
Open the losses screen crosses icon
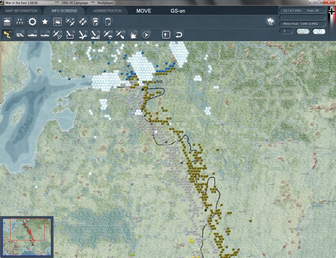[19, 22]
